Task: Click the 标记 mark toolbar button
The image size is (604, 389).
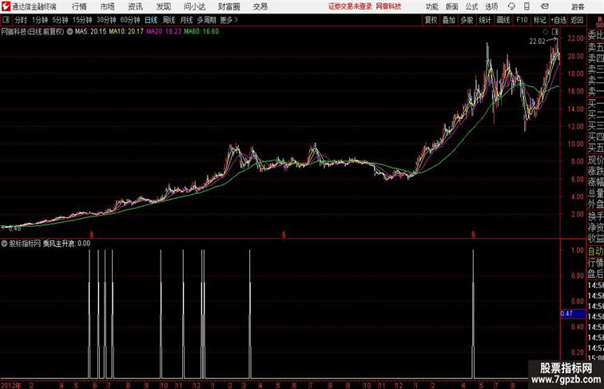Action: [x=539, y=20]
